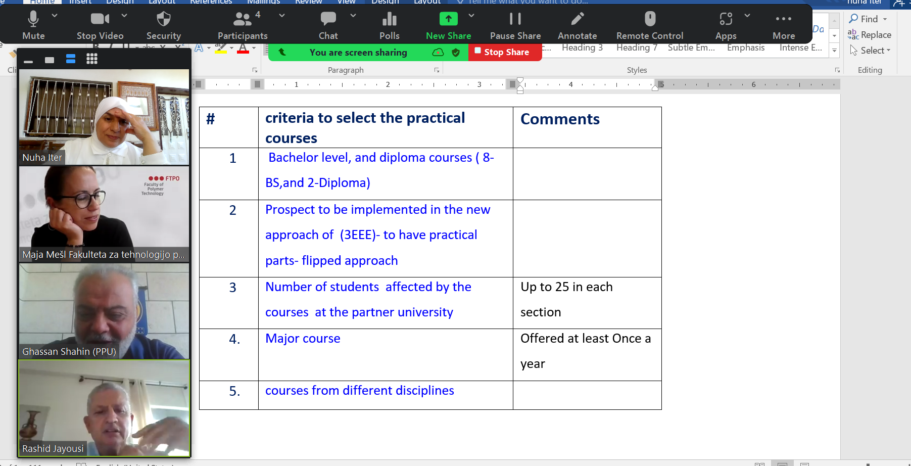
Task: Apply the Emphasis style
Action: point(746,48)
